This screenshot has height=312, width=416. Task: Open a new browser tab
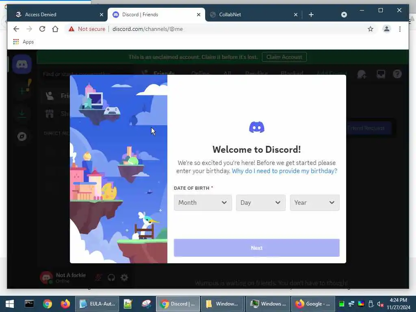[311, 15]
